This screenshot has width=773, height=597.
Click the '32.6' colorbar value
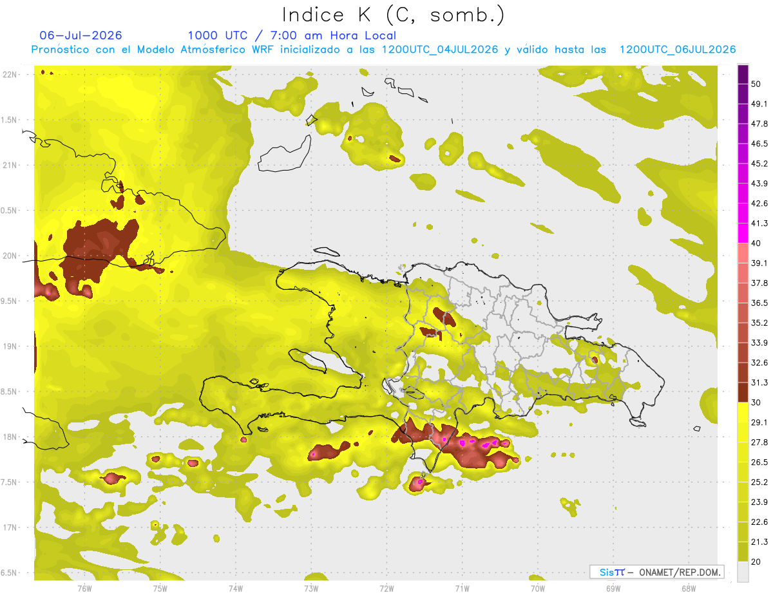tap(759, 363)
